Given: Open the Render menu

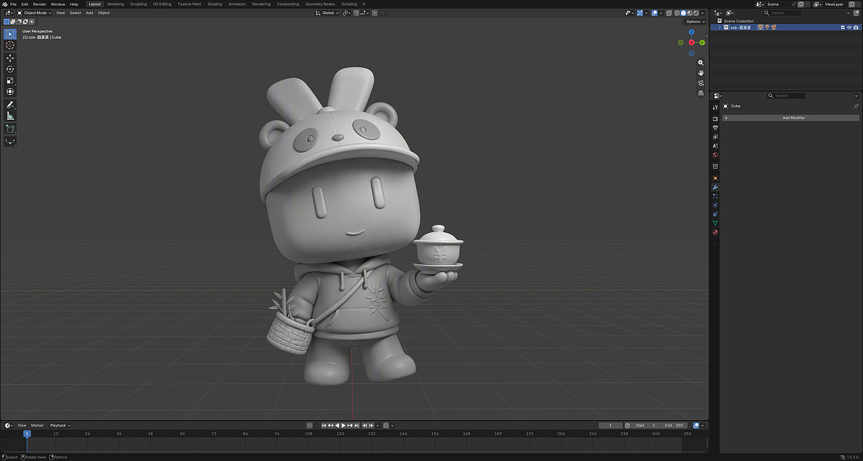Looking at the screenshot, I should [x=40, y=4].
